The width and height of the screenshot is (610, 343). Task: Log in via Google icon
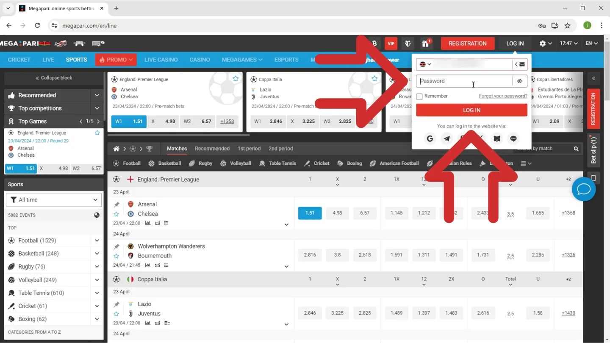pos(430,138)
